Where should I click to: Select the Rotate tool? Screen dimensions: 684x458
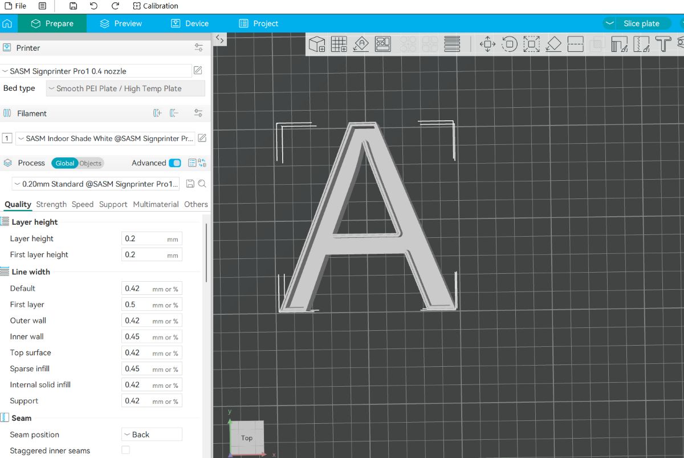(509, 44)
